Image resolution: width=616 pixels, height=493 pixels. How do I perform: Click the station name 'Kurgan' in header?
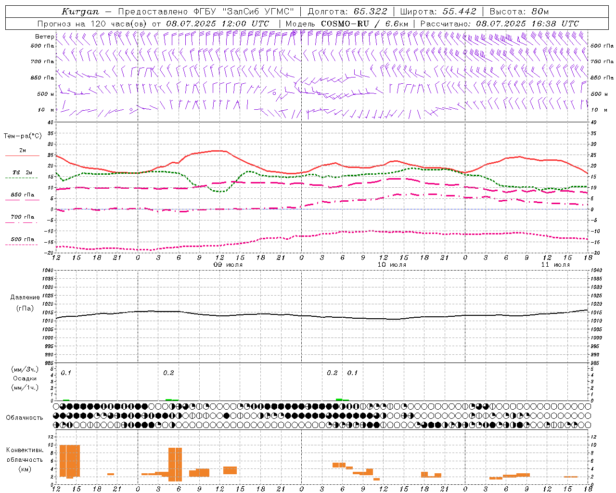click(80, 12)
